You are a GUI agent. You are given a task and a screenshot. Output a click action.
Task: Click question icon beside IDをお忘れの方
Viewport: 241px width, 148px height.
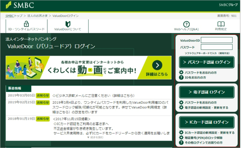click(x=181, y=77)
